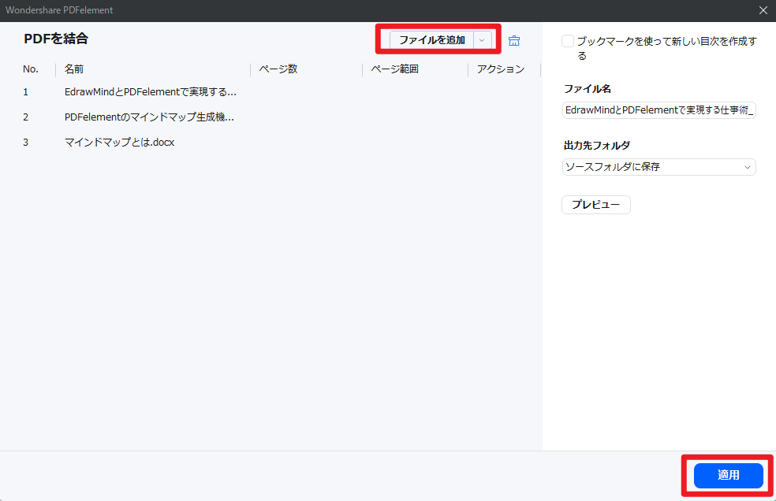Click the clear file list icon
This screenshot has width=776, height=501.
514,41
